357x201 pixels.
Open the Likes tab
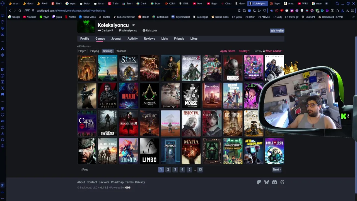(x=194, y=39)
